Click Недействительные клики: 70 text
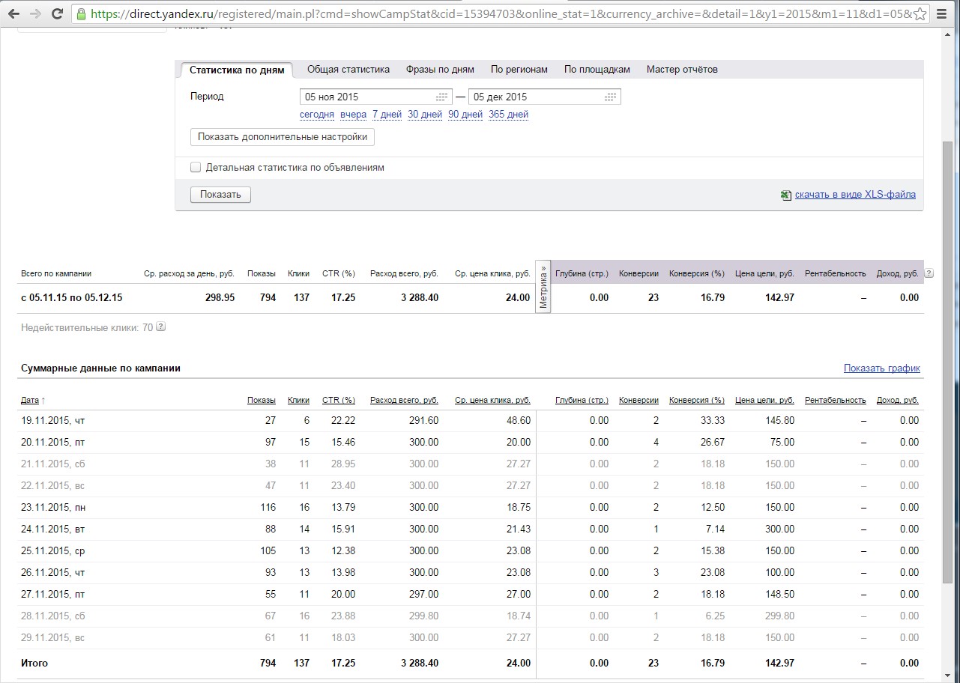 click(x=87, y=327)
